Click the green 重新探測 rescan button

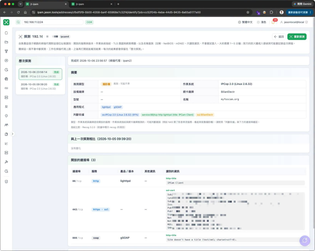[x=297, y=37]
